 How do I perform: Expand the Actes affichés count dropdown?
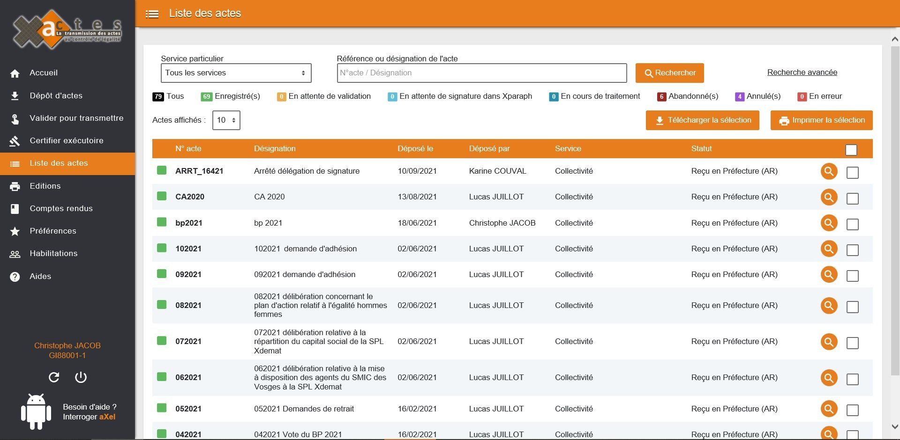pyautogui.click(x=226, y=120)
